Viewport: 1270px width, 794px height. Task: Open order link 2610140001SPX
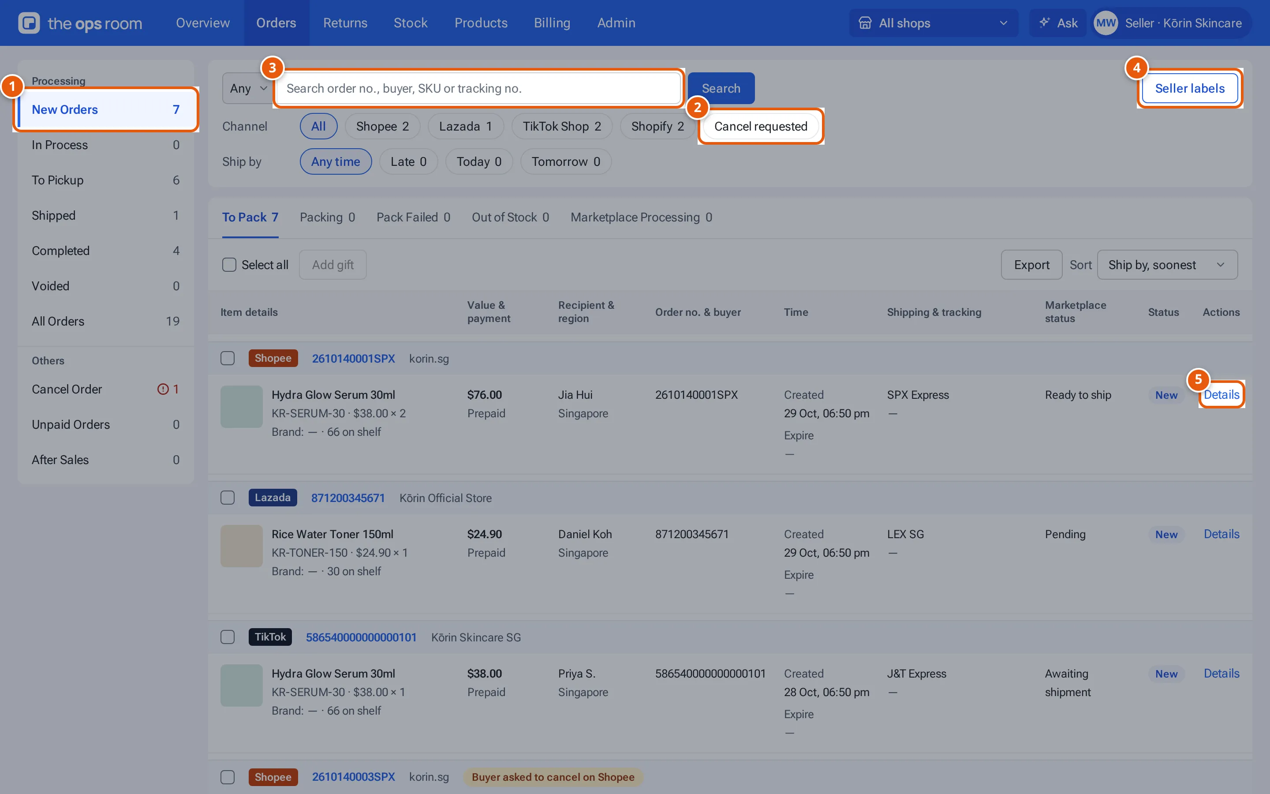353,358
